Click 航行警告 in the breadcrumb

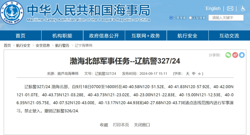pyautogui.click(x=62, y=45)
